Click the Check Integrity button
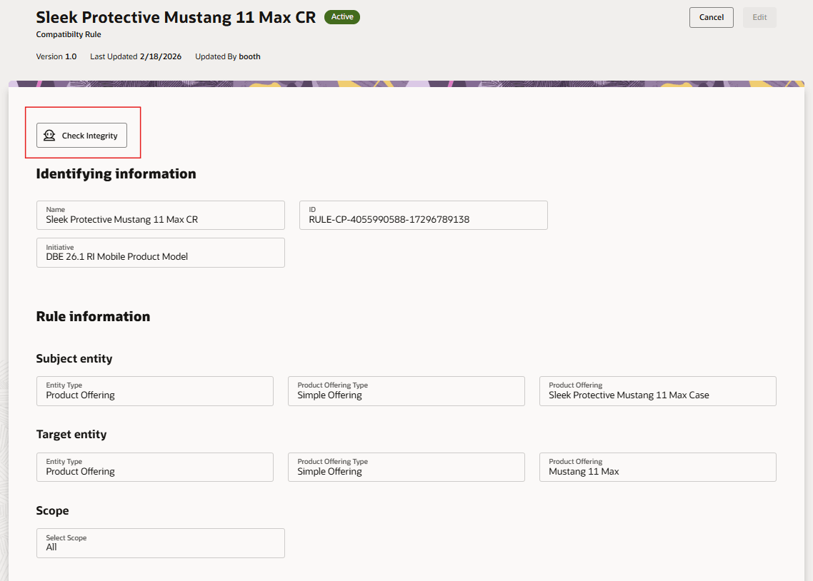 (x=81, y=135)
